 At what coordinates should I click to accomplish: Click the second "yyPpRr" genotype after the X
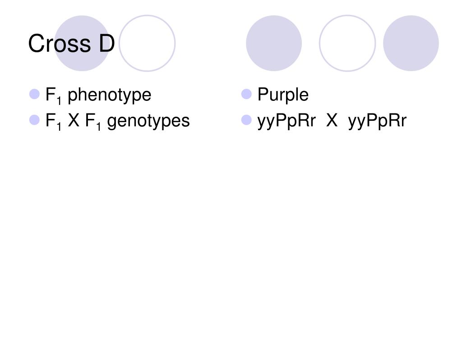pyautogui.click(x=378, y=122)
